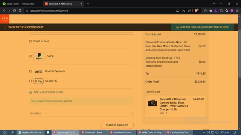Select Credit or Debit payment option
Viewport: 241px width, 135px height.
[31, 41]
